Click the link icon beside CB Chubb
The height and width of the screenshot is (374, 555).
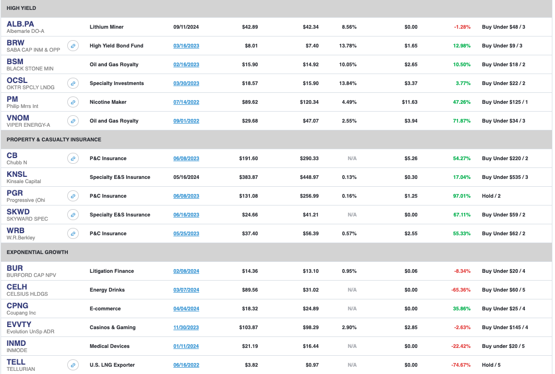73,158
